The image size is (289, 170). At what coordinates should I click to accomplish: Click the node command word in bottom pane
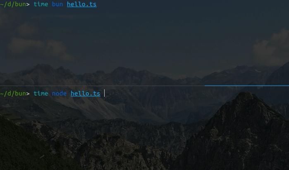tap(59, 93)
